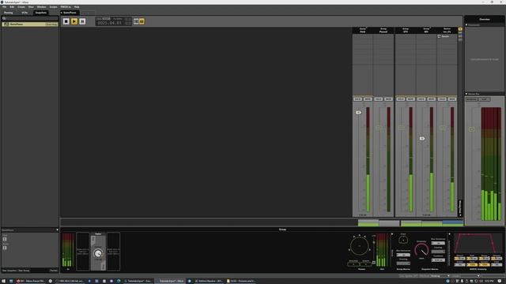Click the small icon below the panner LFE slider
The image size is (506, 284).
pyautogui.click(x=374, y=263)
